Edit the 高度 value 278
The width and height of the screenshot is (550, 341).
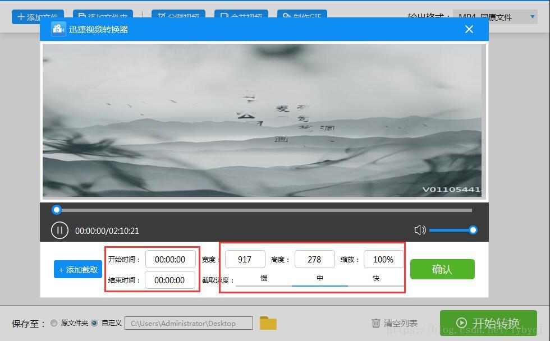click(314, 259)
